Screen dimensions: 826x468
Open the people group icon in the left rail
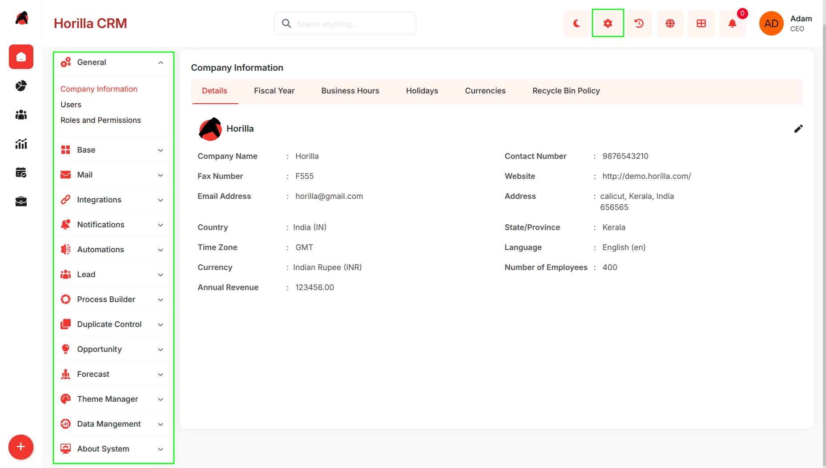21,115
